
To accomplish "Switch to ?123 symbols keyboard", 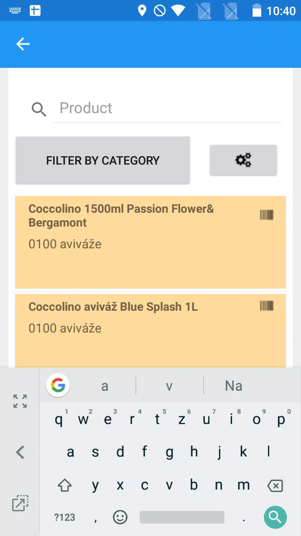I will point(65,518).
